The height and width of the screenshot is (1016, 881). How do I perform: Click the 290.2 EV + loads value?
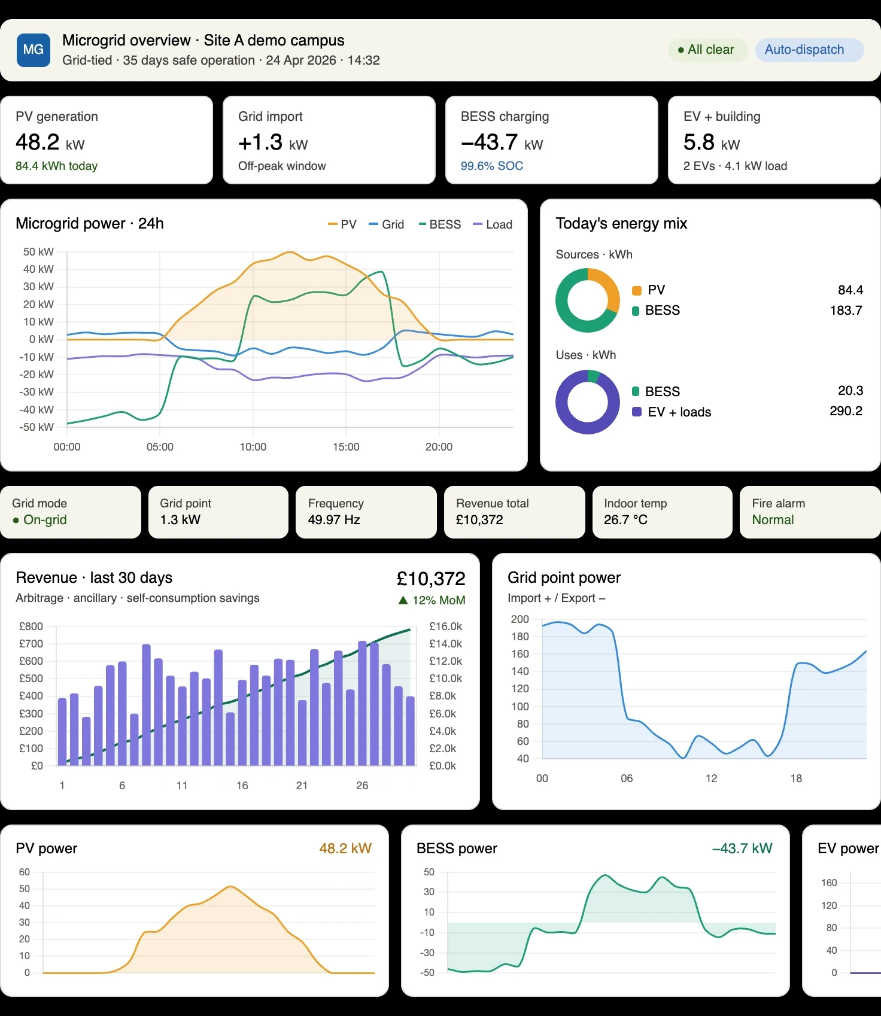846,411
